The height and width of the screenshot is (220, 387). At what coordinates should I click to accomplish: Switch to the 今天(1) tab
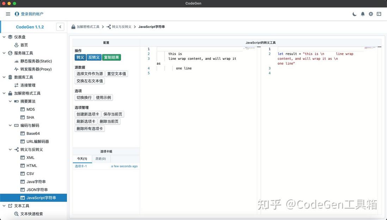[x=82, y=159]
